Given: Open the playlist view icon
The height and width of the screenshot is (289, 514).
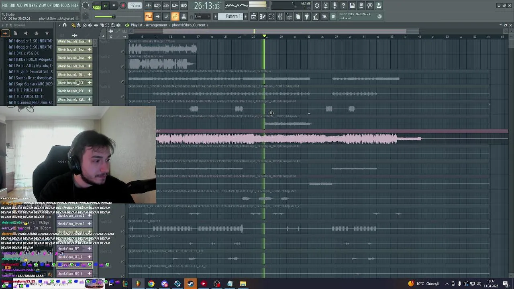Looking at the screenshot, I should pyautogui.click(x=254, y=16).
